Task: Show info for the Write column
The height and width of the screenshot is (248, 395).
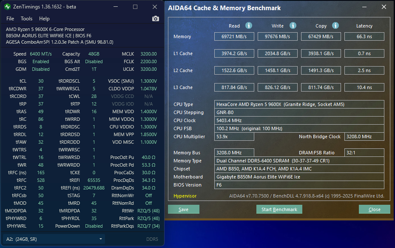Action: pos(293,25)
